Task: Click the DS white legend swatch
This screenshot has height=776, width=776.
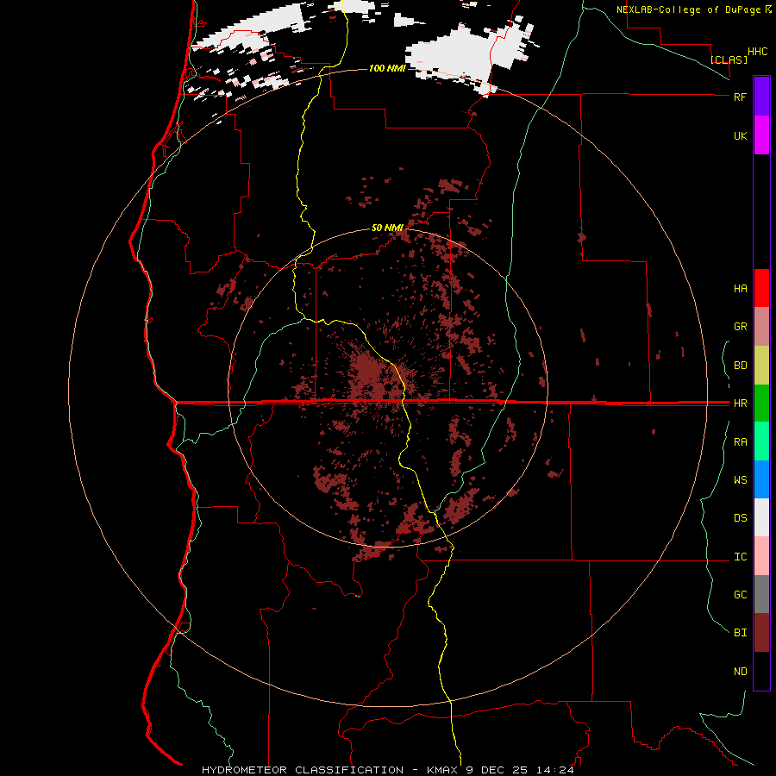Action: click(761, 517)
